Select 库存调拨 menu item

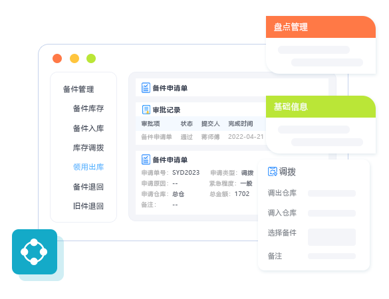tap(88, 148)
